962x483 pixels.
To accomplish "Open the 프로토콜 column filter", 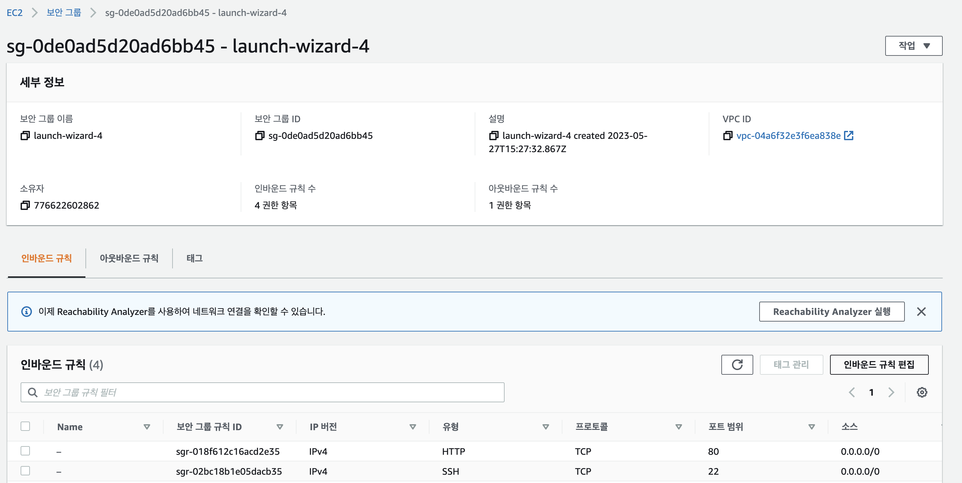I will [678, 427].
